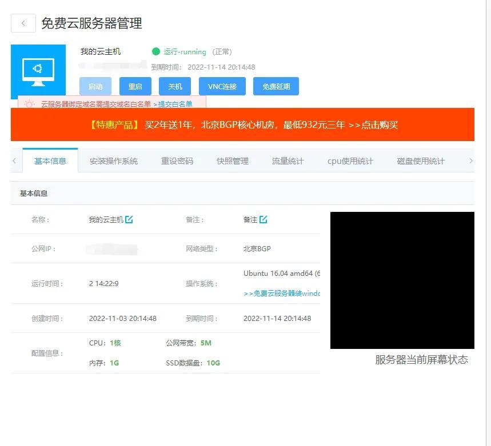Open 免费云服务器装windows link

point(282,294)
